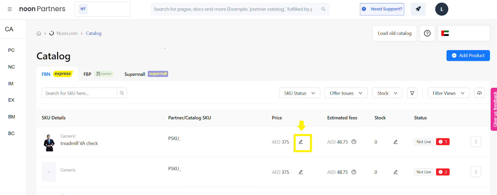Click the cloud download icon button

click(480, 93)
